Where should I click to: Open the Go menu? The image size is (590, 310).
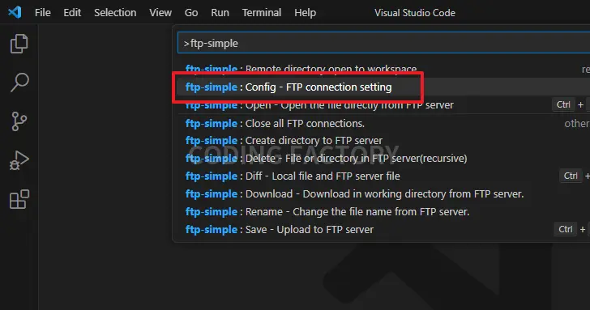click(191, 12)
